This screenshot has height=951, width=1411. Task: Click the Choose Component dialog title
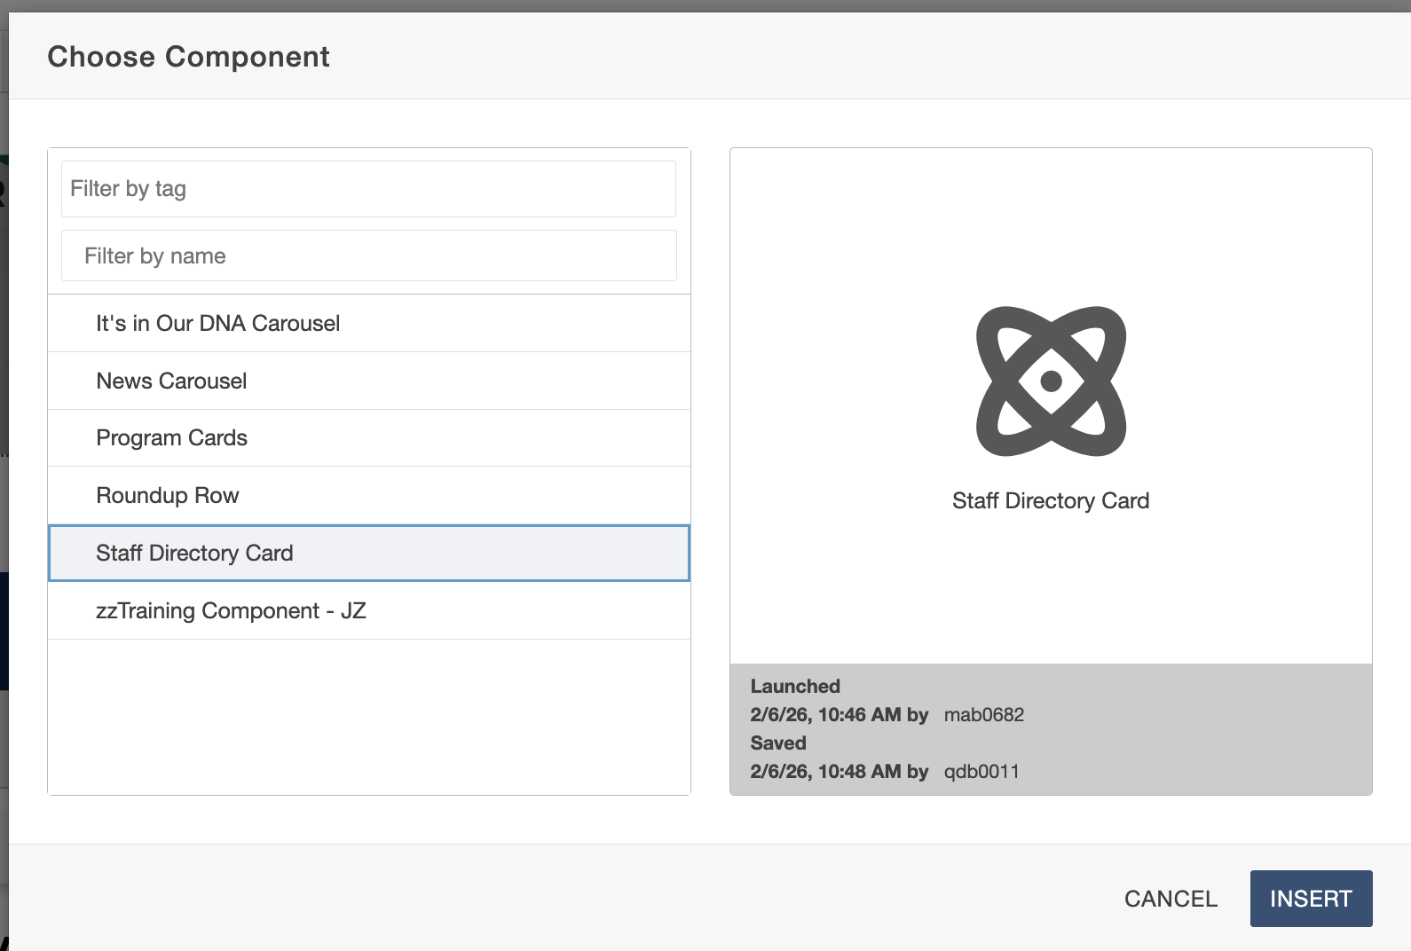[188, 57]
